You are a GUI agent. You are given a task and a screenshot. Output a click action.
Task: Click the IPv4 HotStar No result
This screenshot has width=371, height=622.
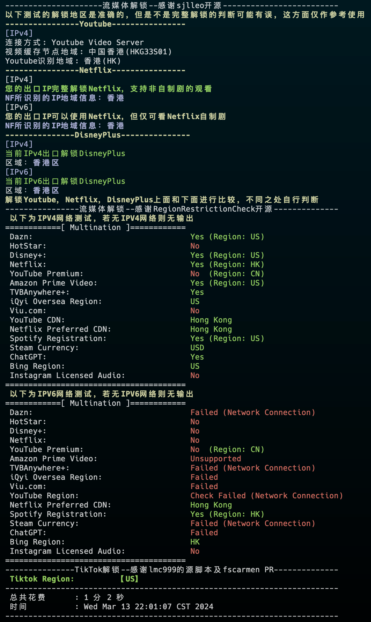[x=195, y=246]
